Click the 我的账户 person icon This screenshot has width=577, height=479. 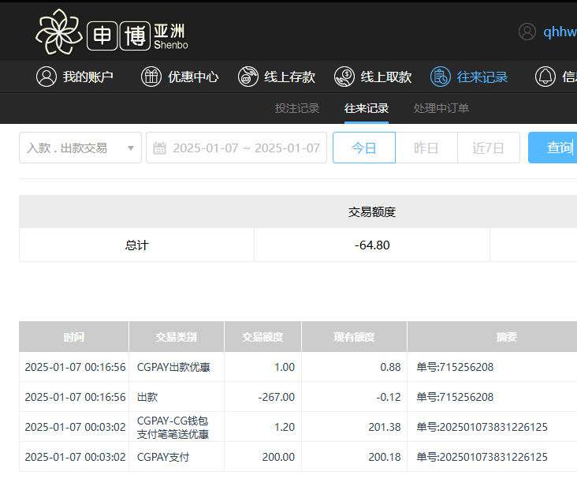[47, 77]
